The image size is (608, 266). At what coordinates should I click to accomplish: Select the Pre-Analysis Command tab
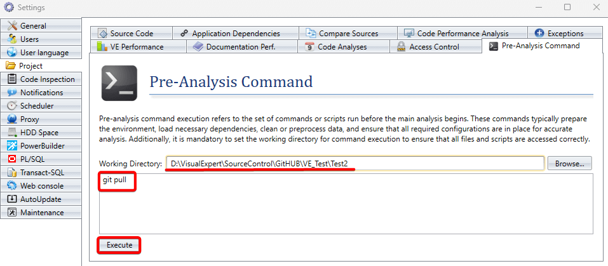pyautogui.click(x=542, y=46)
